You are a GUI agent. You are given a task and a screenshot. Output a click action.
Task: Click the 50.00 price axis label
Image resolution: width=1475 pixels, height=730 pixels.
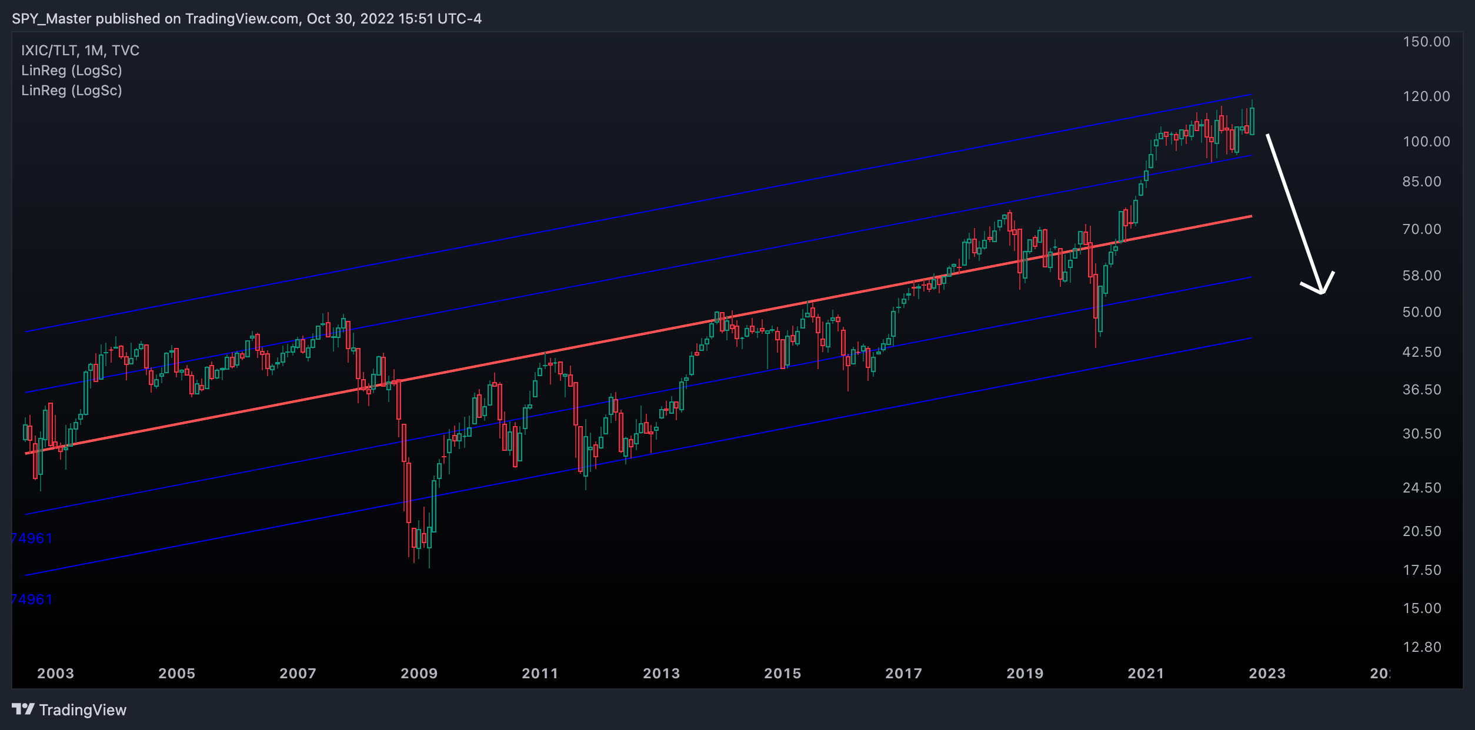coord(1422,312)
